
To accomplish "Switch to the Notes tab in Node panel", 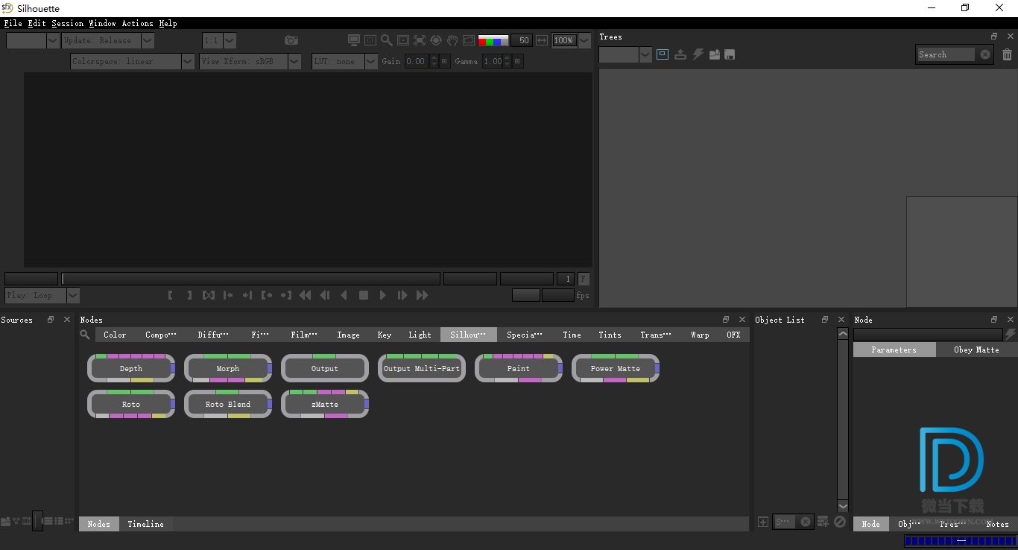I will point(997,524).
